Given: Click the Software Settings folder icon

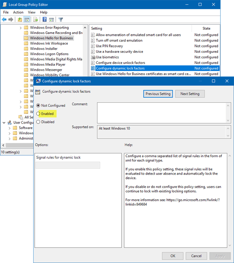Looking at the screenshot, I should pos(15,128).
